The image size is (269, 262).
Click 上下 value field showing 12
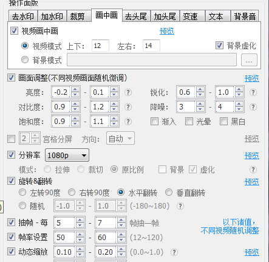tap(100, 46)
